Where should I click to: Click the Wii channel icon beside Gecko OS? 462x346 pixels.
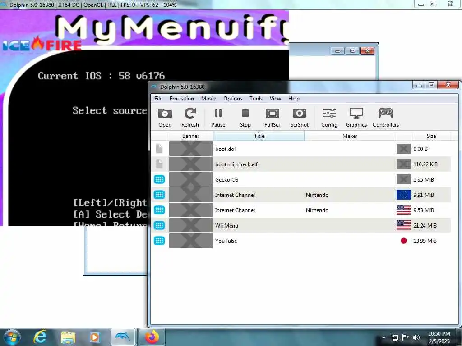tap(159, 179)
